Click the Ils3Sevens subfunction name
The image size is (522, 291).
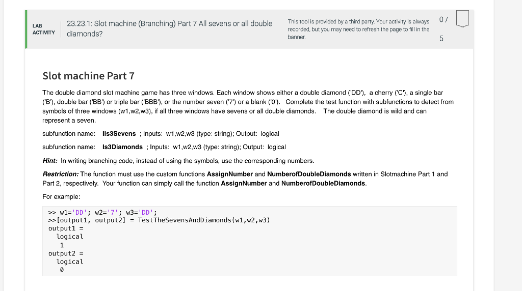[119, 133]
